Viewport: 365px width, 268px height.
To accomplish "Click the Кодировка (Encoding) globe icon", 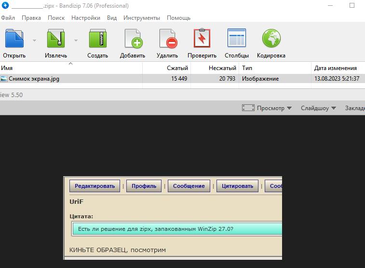I will [271, 38].
